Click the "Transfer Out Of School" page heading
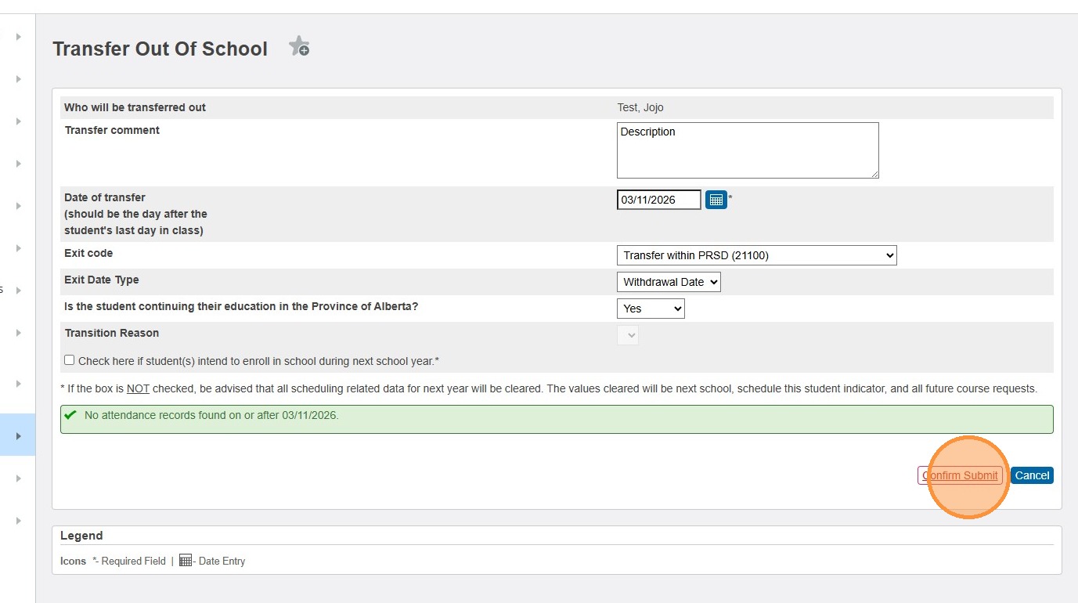Screen dimensions: 1078x603 (160, 49)
